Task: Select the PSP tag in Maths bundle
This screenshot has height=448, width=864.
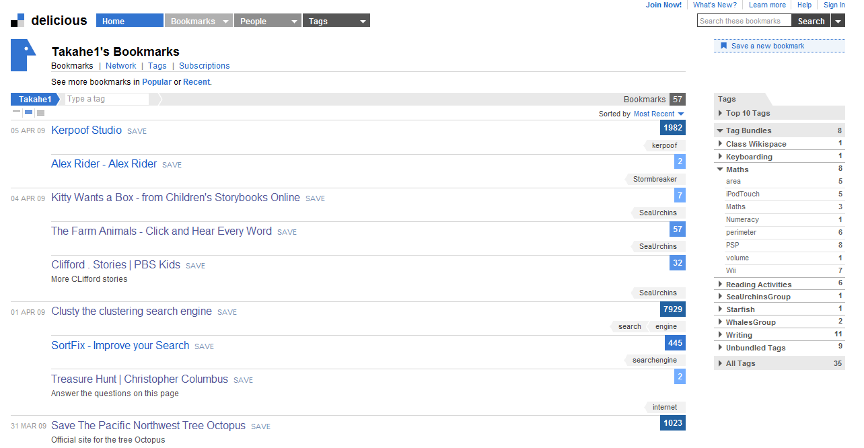Action: 733,245
